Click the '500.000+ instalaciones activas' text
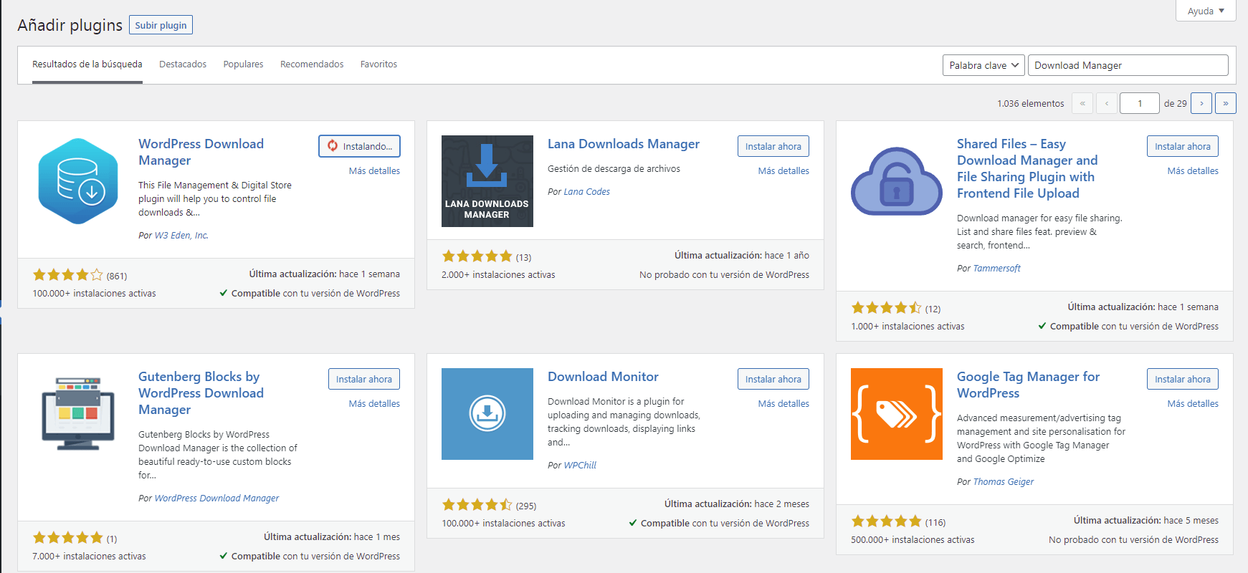This screenshot has height=573, width=1248. pyautogui.click(x=913, y=540)
